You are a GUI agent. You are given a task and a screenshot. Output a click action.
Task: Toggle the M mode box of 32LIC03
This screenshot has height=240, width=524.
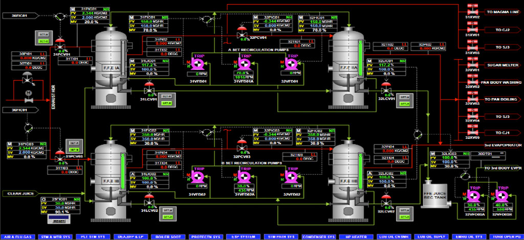pyautogui.click(x=433, y=153)
